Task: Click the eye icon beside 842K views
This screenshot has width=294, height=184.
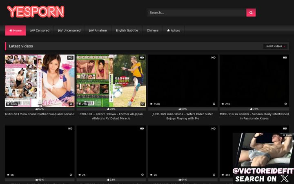Action: coord(8,104)
